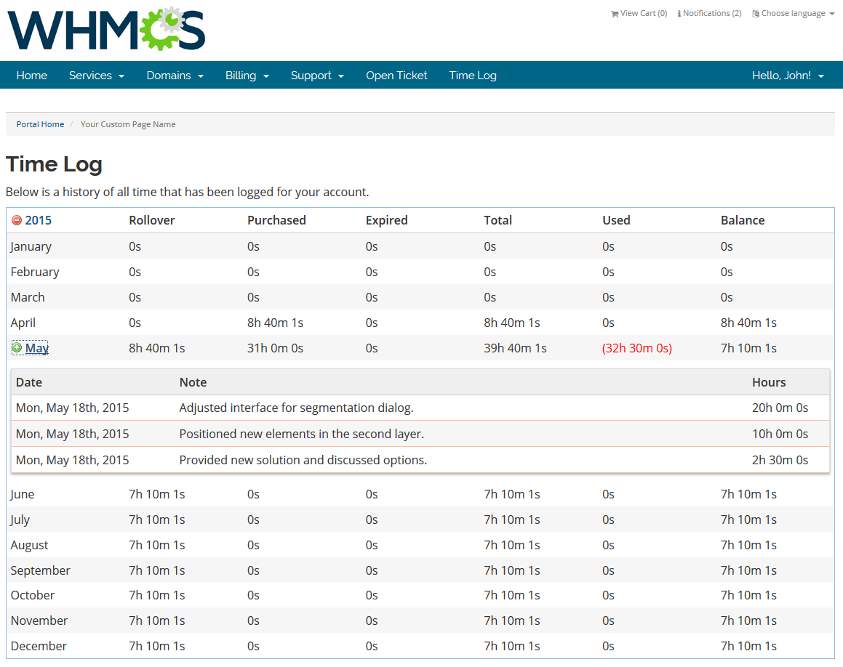843x667 pixels.
Task: Go to Portal Home via breadcrumb link
Action: [x=40, y=124]
